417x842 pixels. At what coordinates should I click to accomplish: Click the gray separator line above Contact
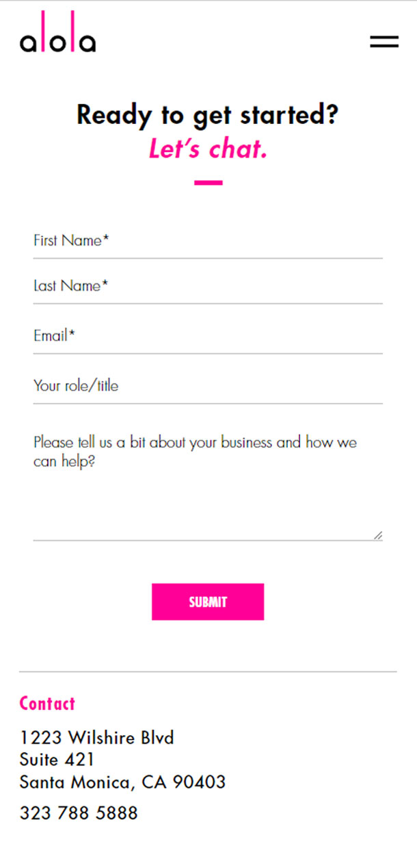click(208, 672)
